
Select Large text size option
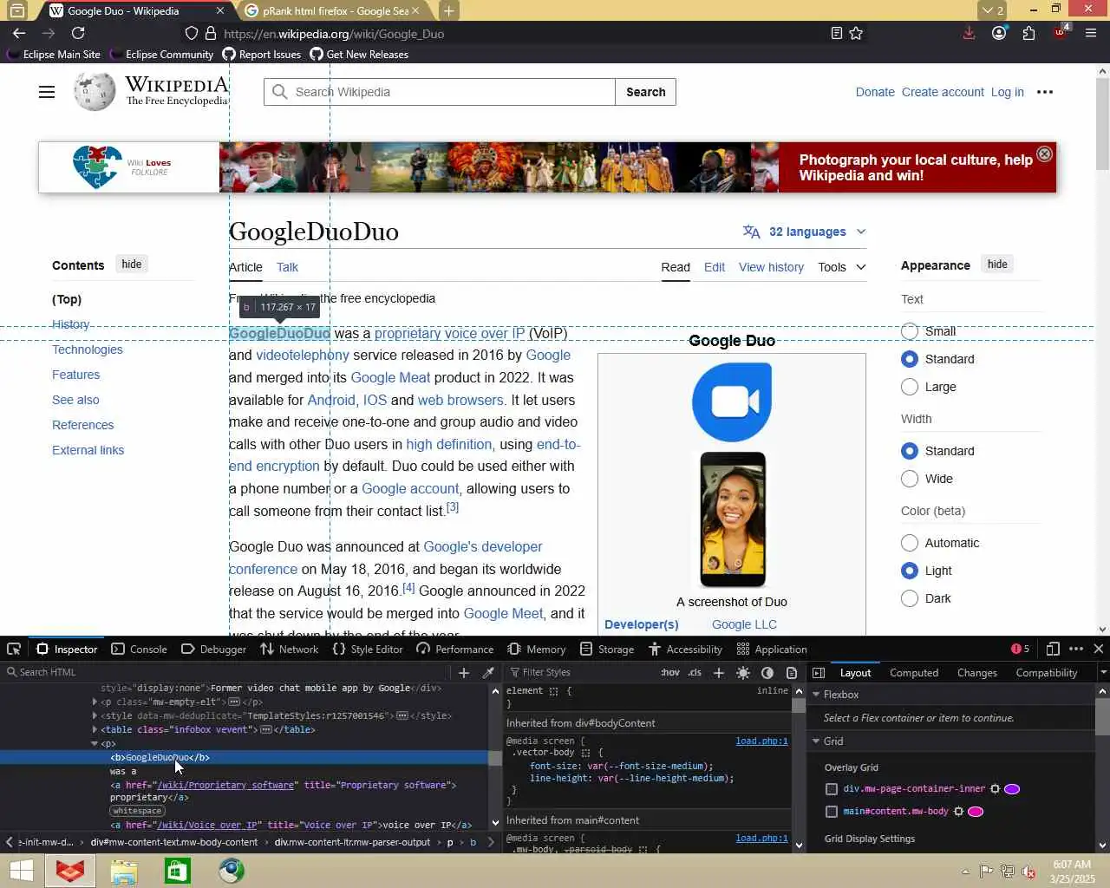[910, 387]
